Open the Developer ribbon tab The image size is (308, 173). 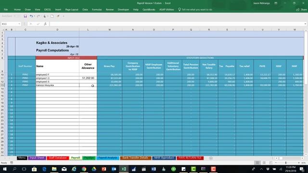coord(123,10)
